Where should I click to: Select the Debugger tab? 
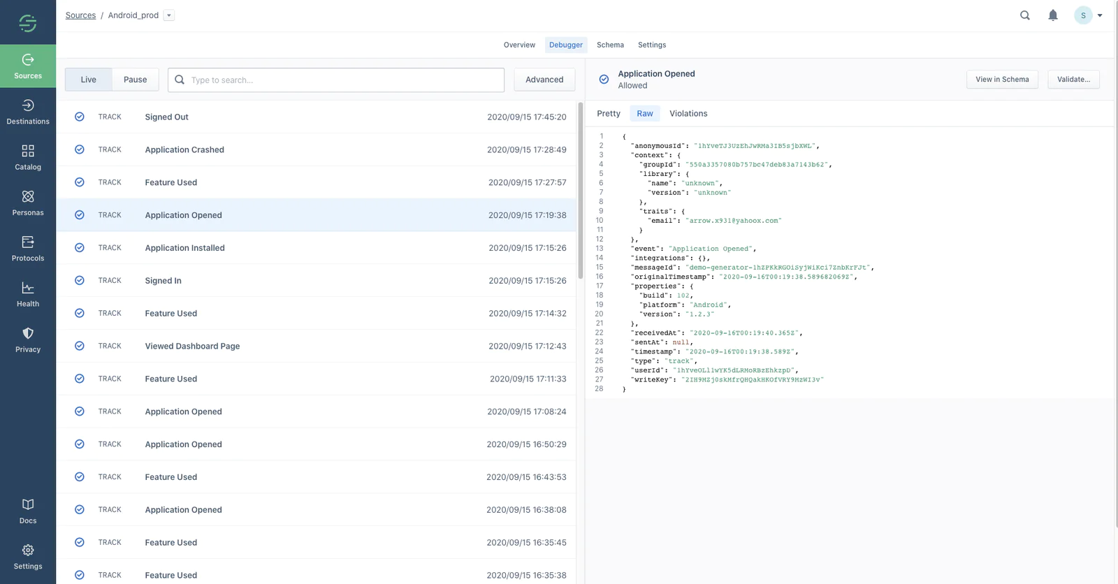click(x=566, y=45)
